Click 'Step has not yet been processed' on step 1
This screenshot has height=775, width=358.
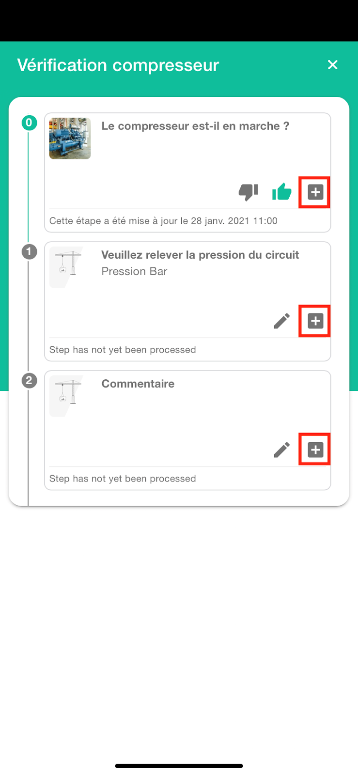(x=122, y=349)
